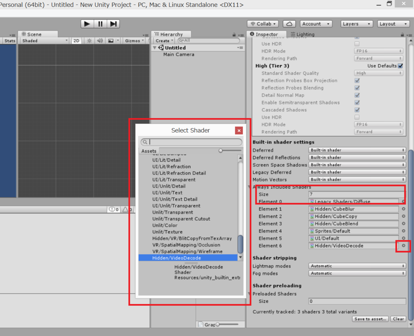Screen dimensions: 414x336
Task: Toggle Reflection Probes Box Projection checkbox
Action: click(x=357, y=81)
